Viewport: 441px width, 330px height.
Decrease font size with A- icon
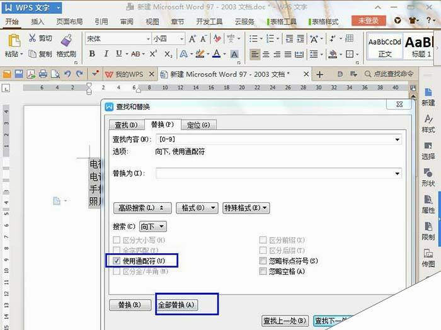[x=203, y=38]
